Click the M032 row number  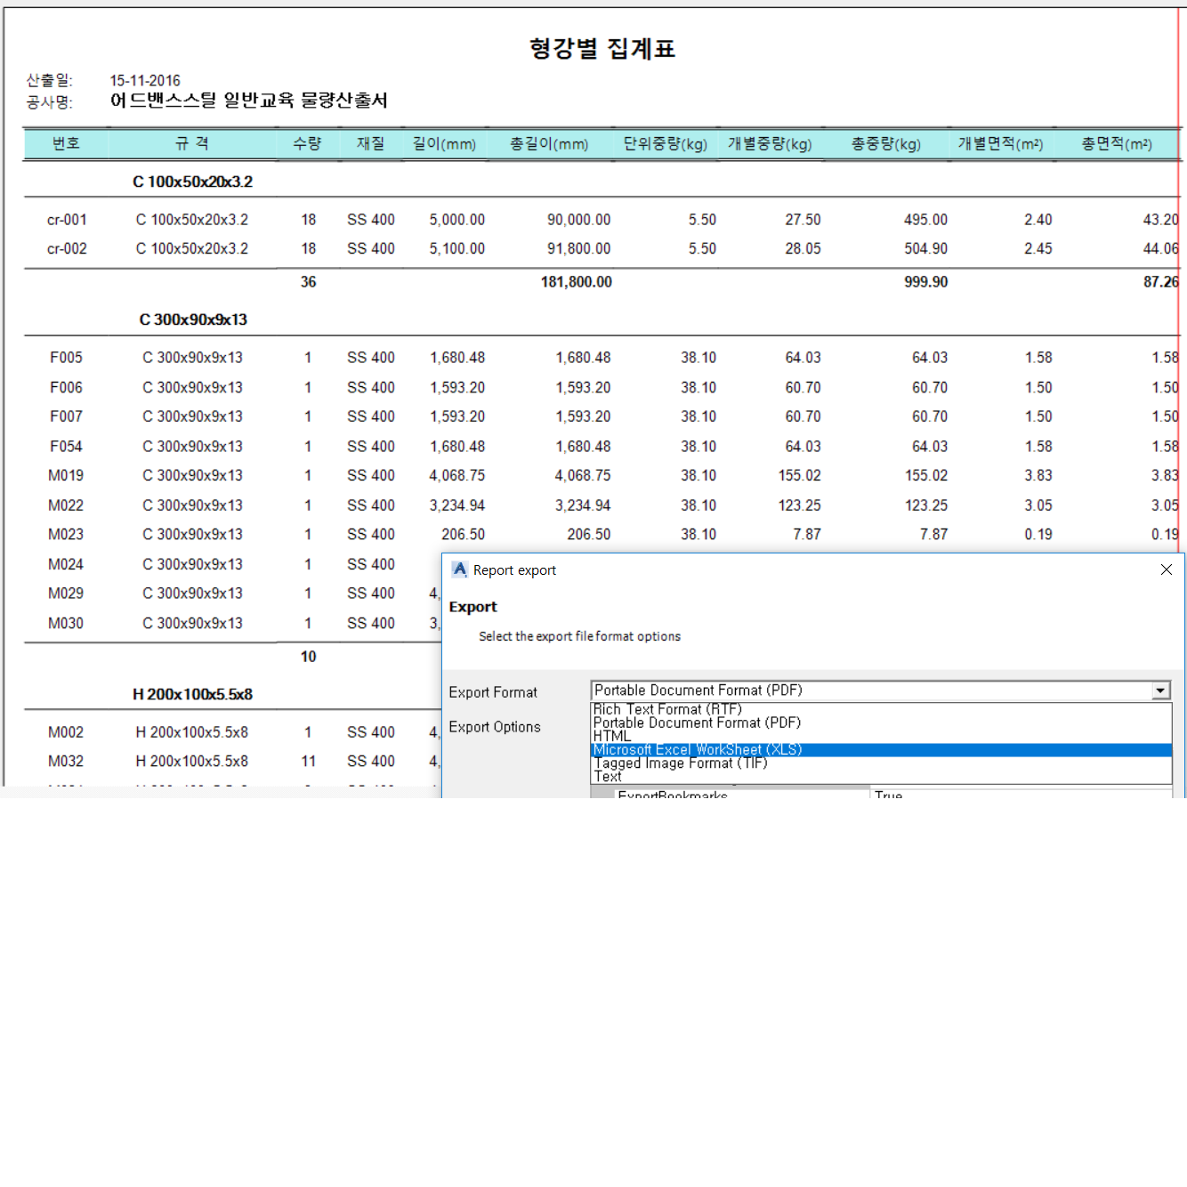[x=66, y=762]
